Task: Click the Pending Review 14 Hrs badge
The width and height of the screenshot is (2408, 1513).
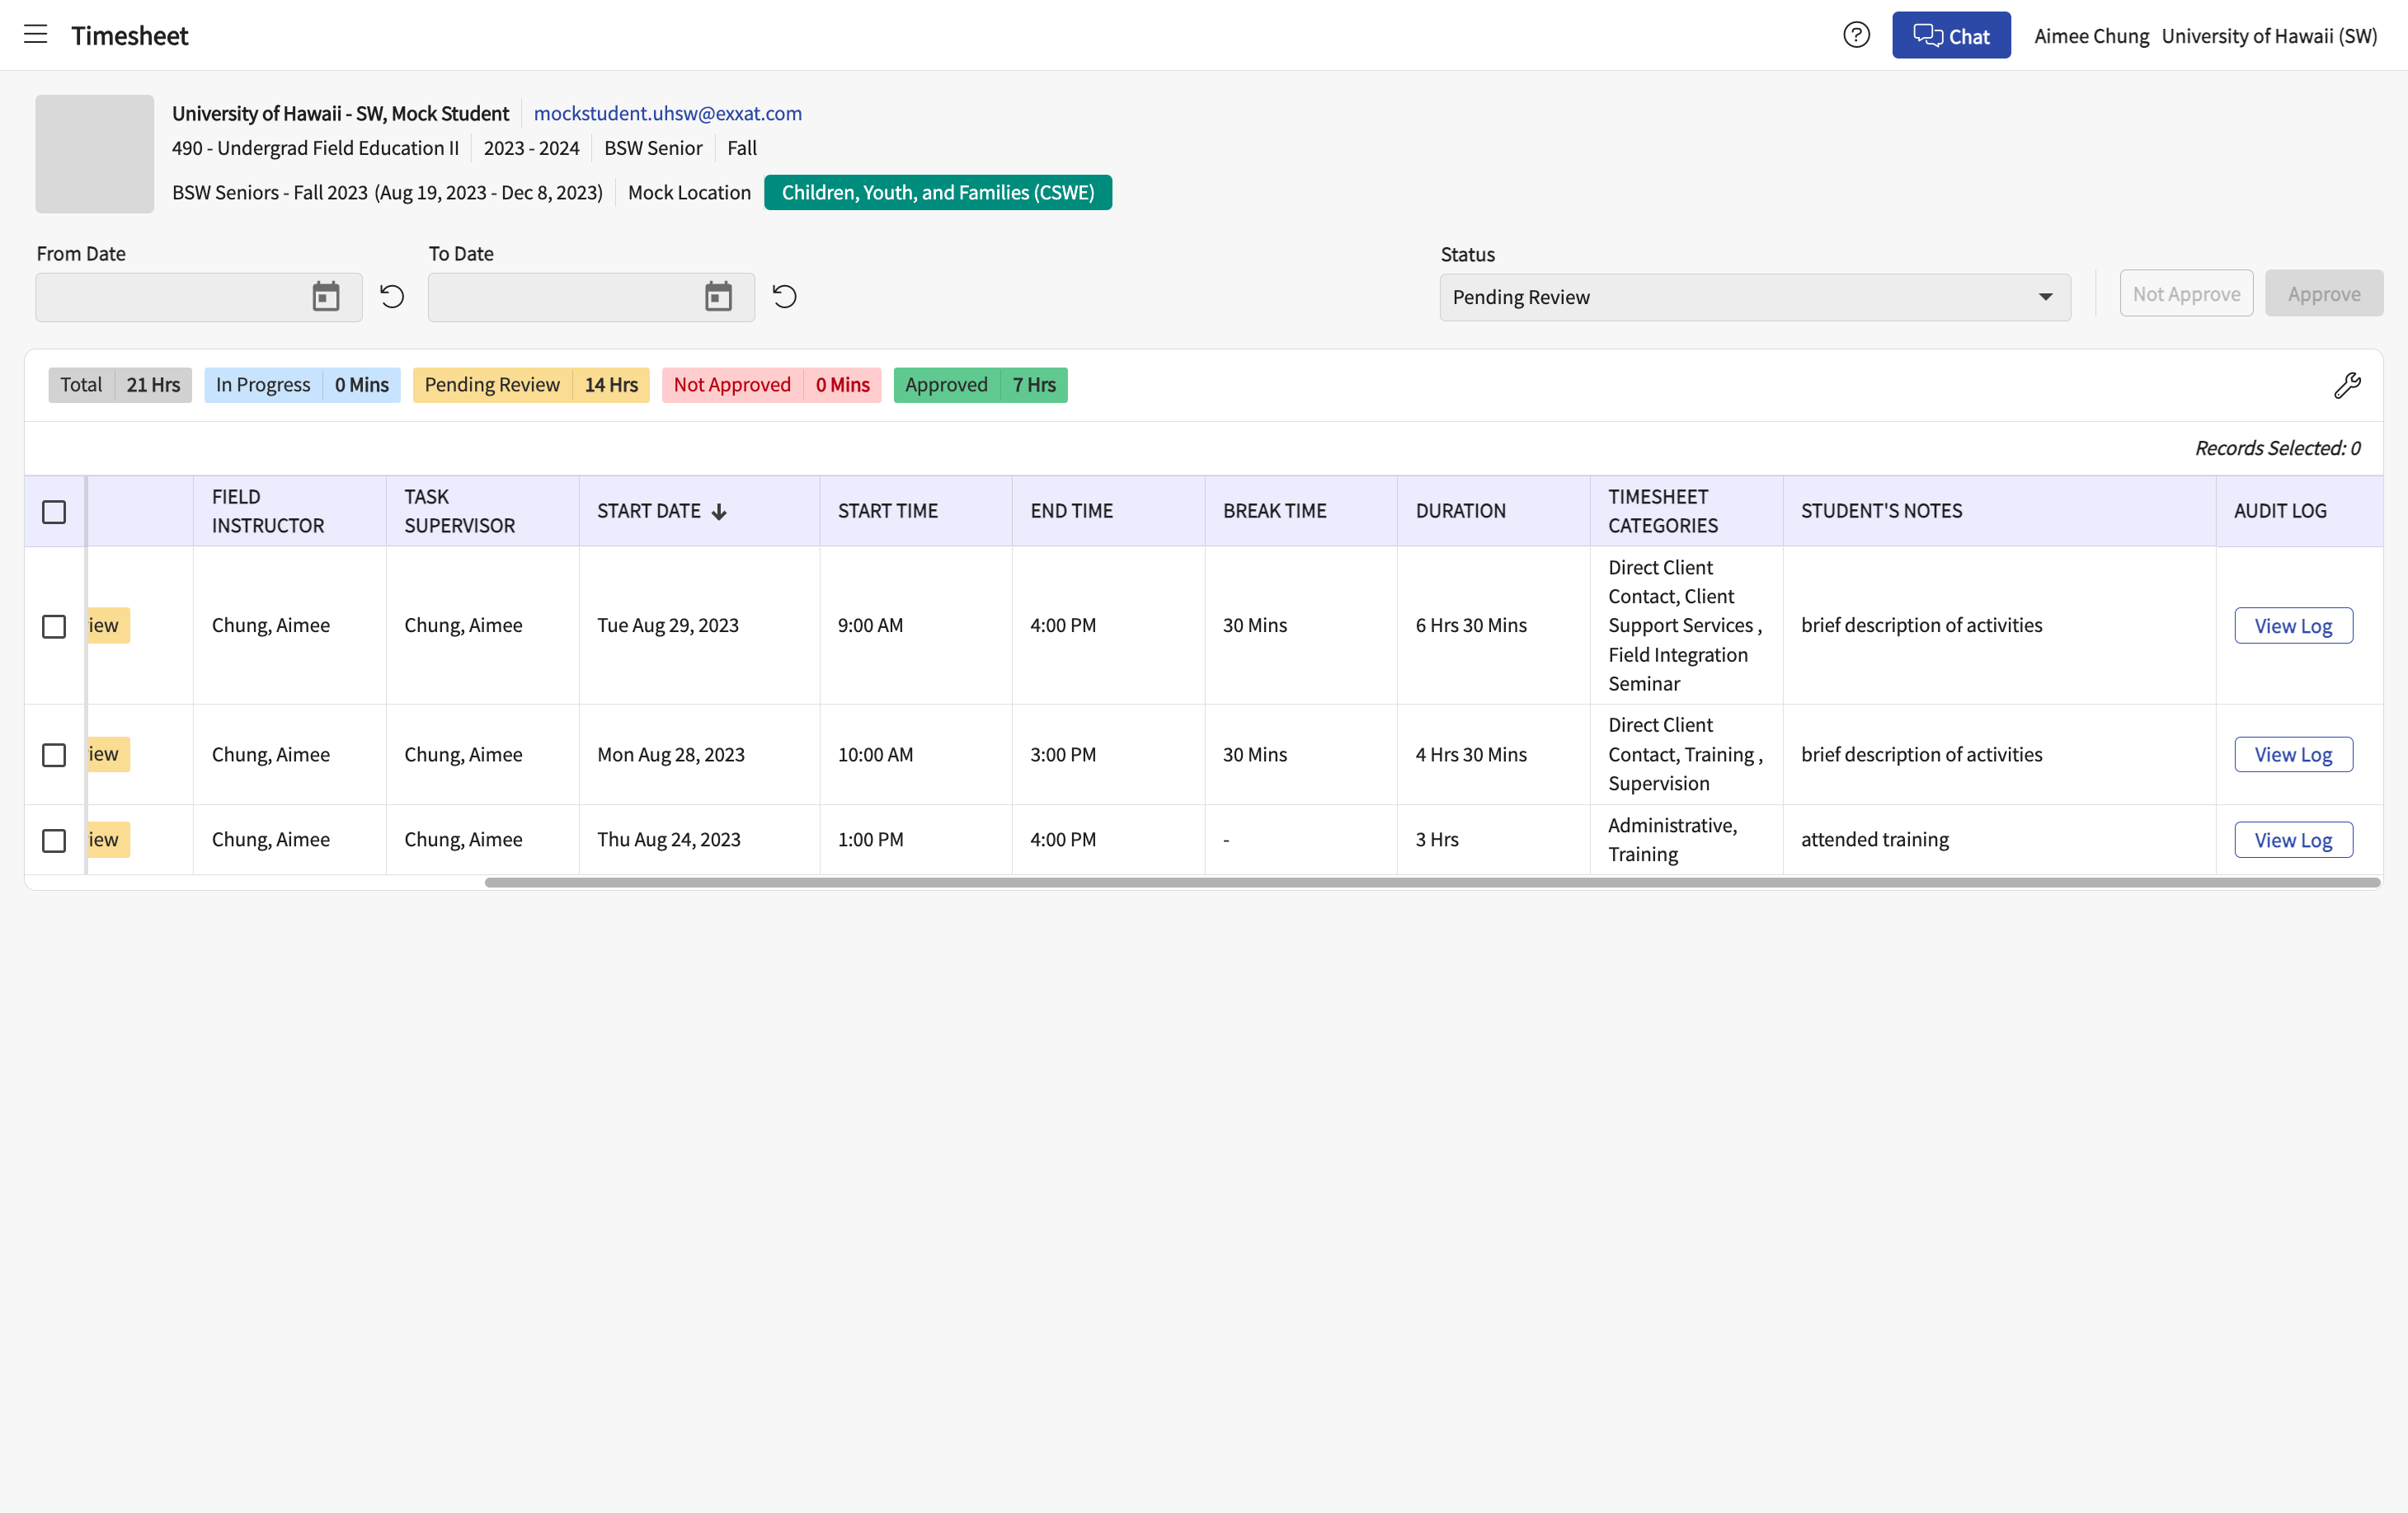Action: click(x=531, y=385)
